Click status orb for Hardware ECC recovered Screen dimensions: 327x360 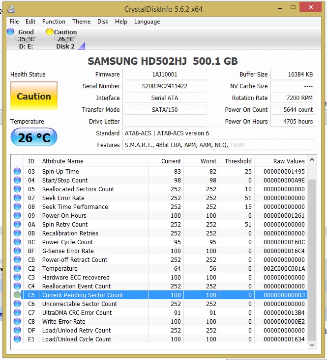pyautogui.click(x=17, y=277)
